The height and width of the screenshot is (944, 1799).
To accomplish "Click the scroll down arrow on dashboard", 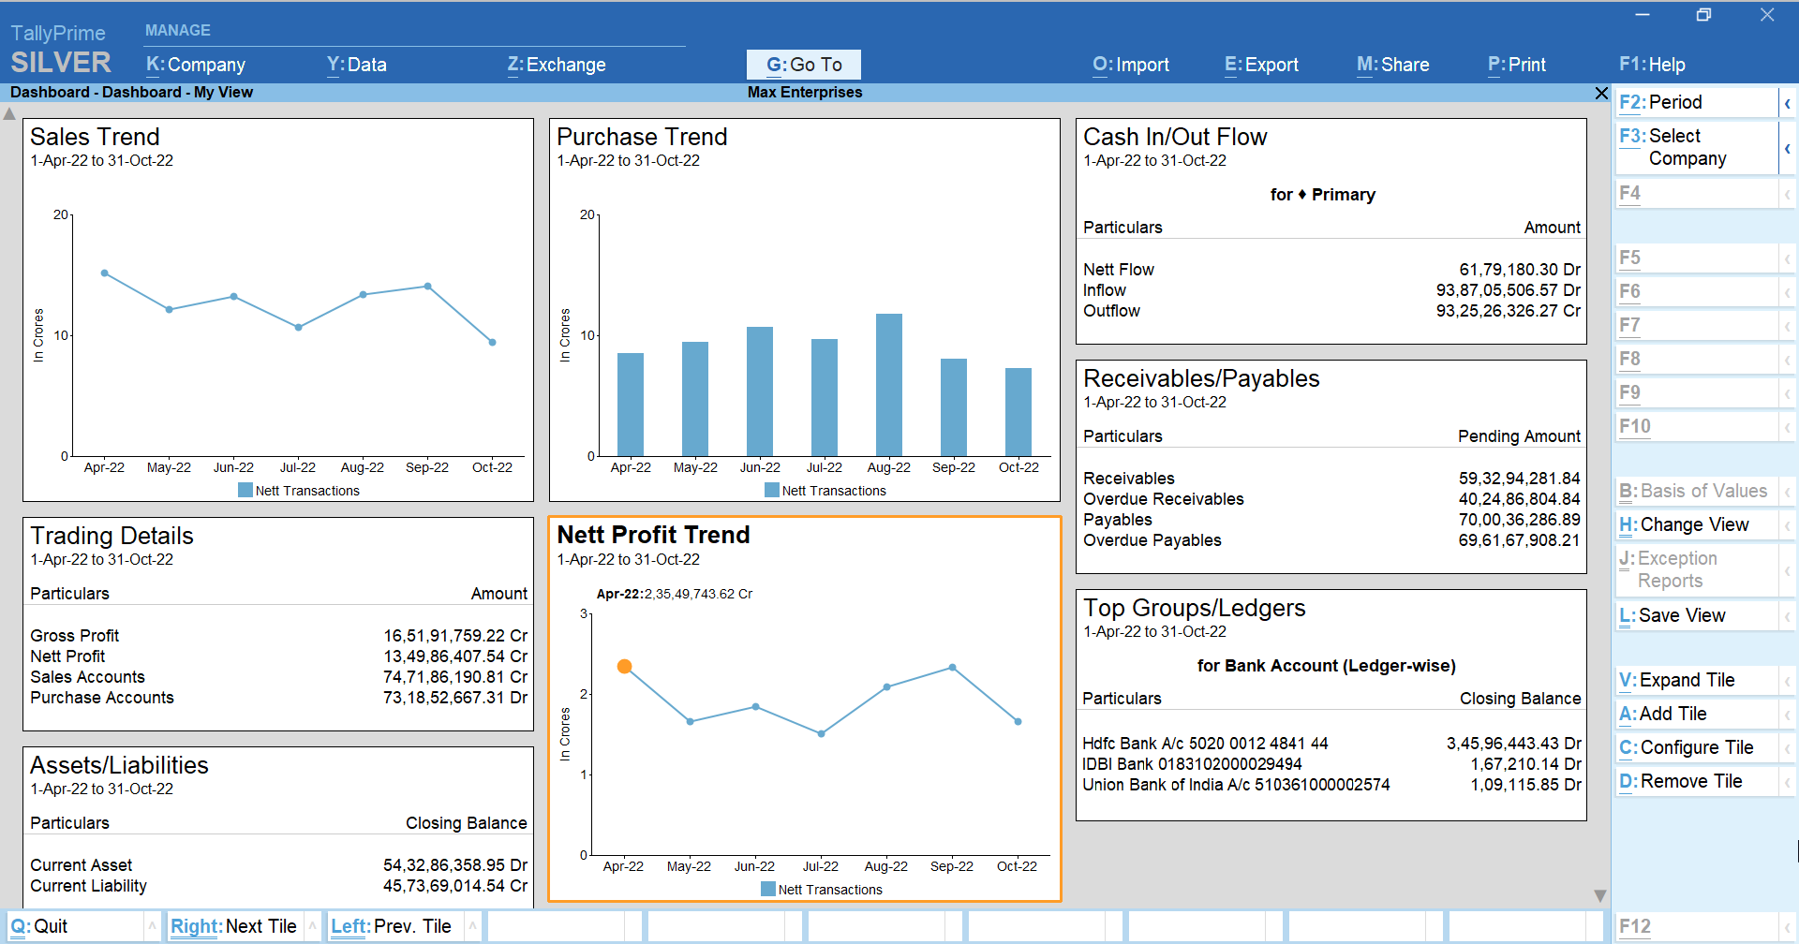I will pyautogui.click(x=1600, y=895).
